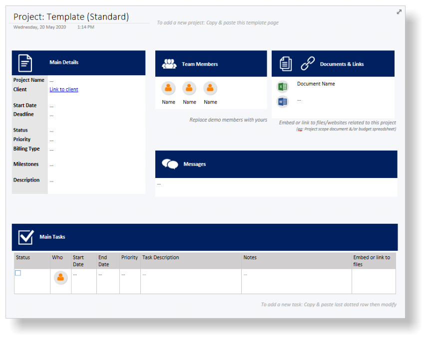
Task: Click the Main Details document icon
Action: pyautogui.click(x=25, y=63)
